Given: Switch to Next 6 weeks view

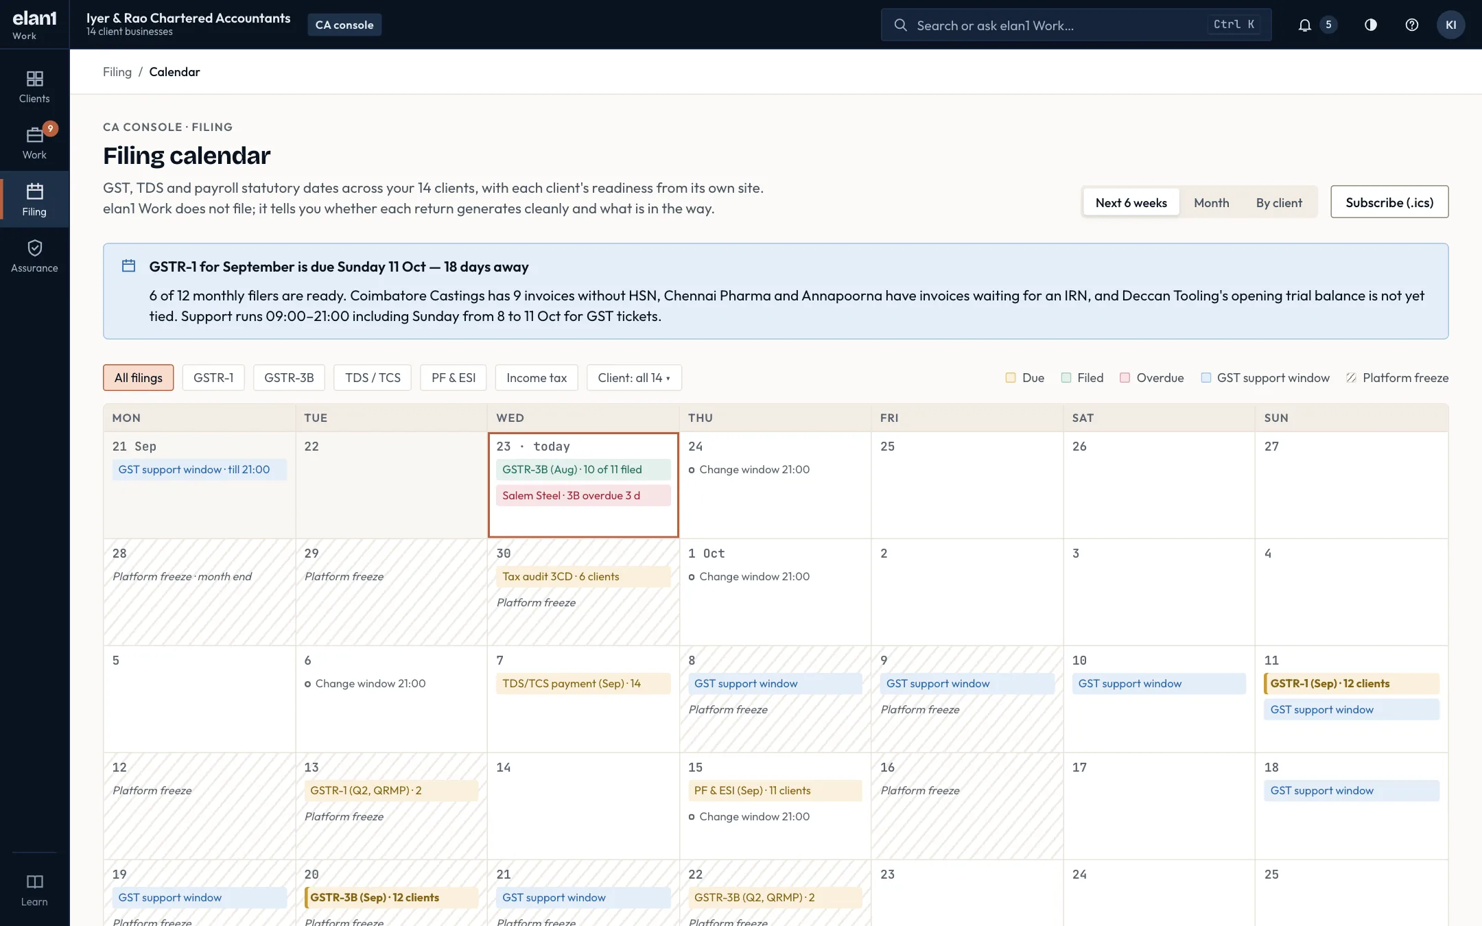Looking at the screenshot, I should pos(1131,202).
